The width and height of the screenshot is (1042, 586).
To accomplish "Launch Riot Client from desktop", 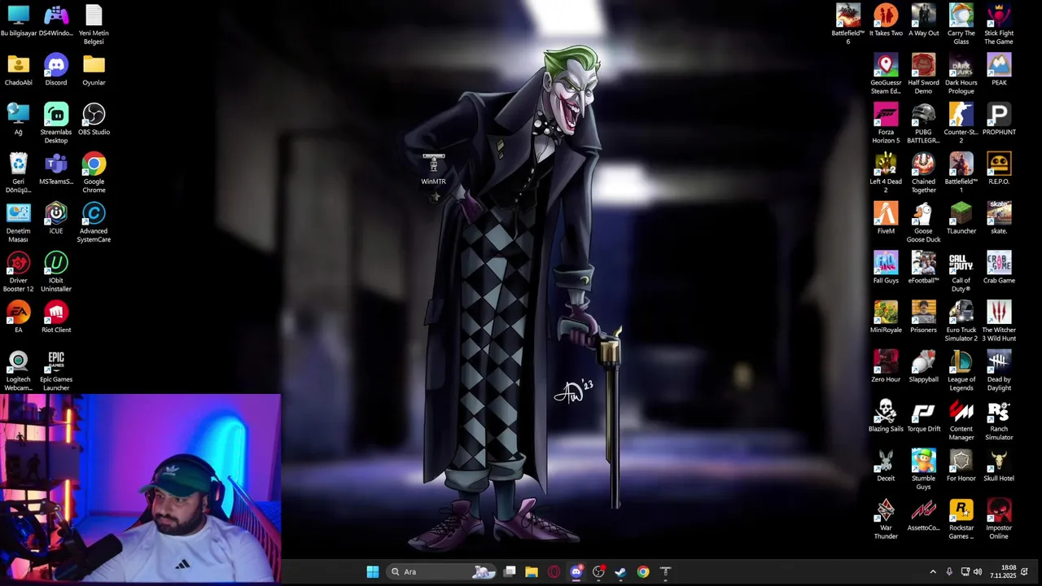I will [56, 317].
